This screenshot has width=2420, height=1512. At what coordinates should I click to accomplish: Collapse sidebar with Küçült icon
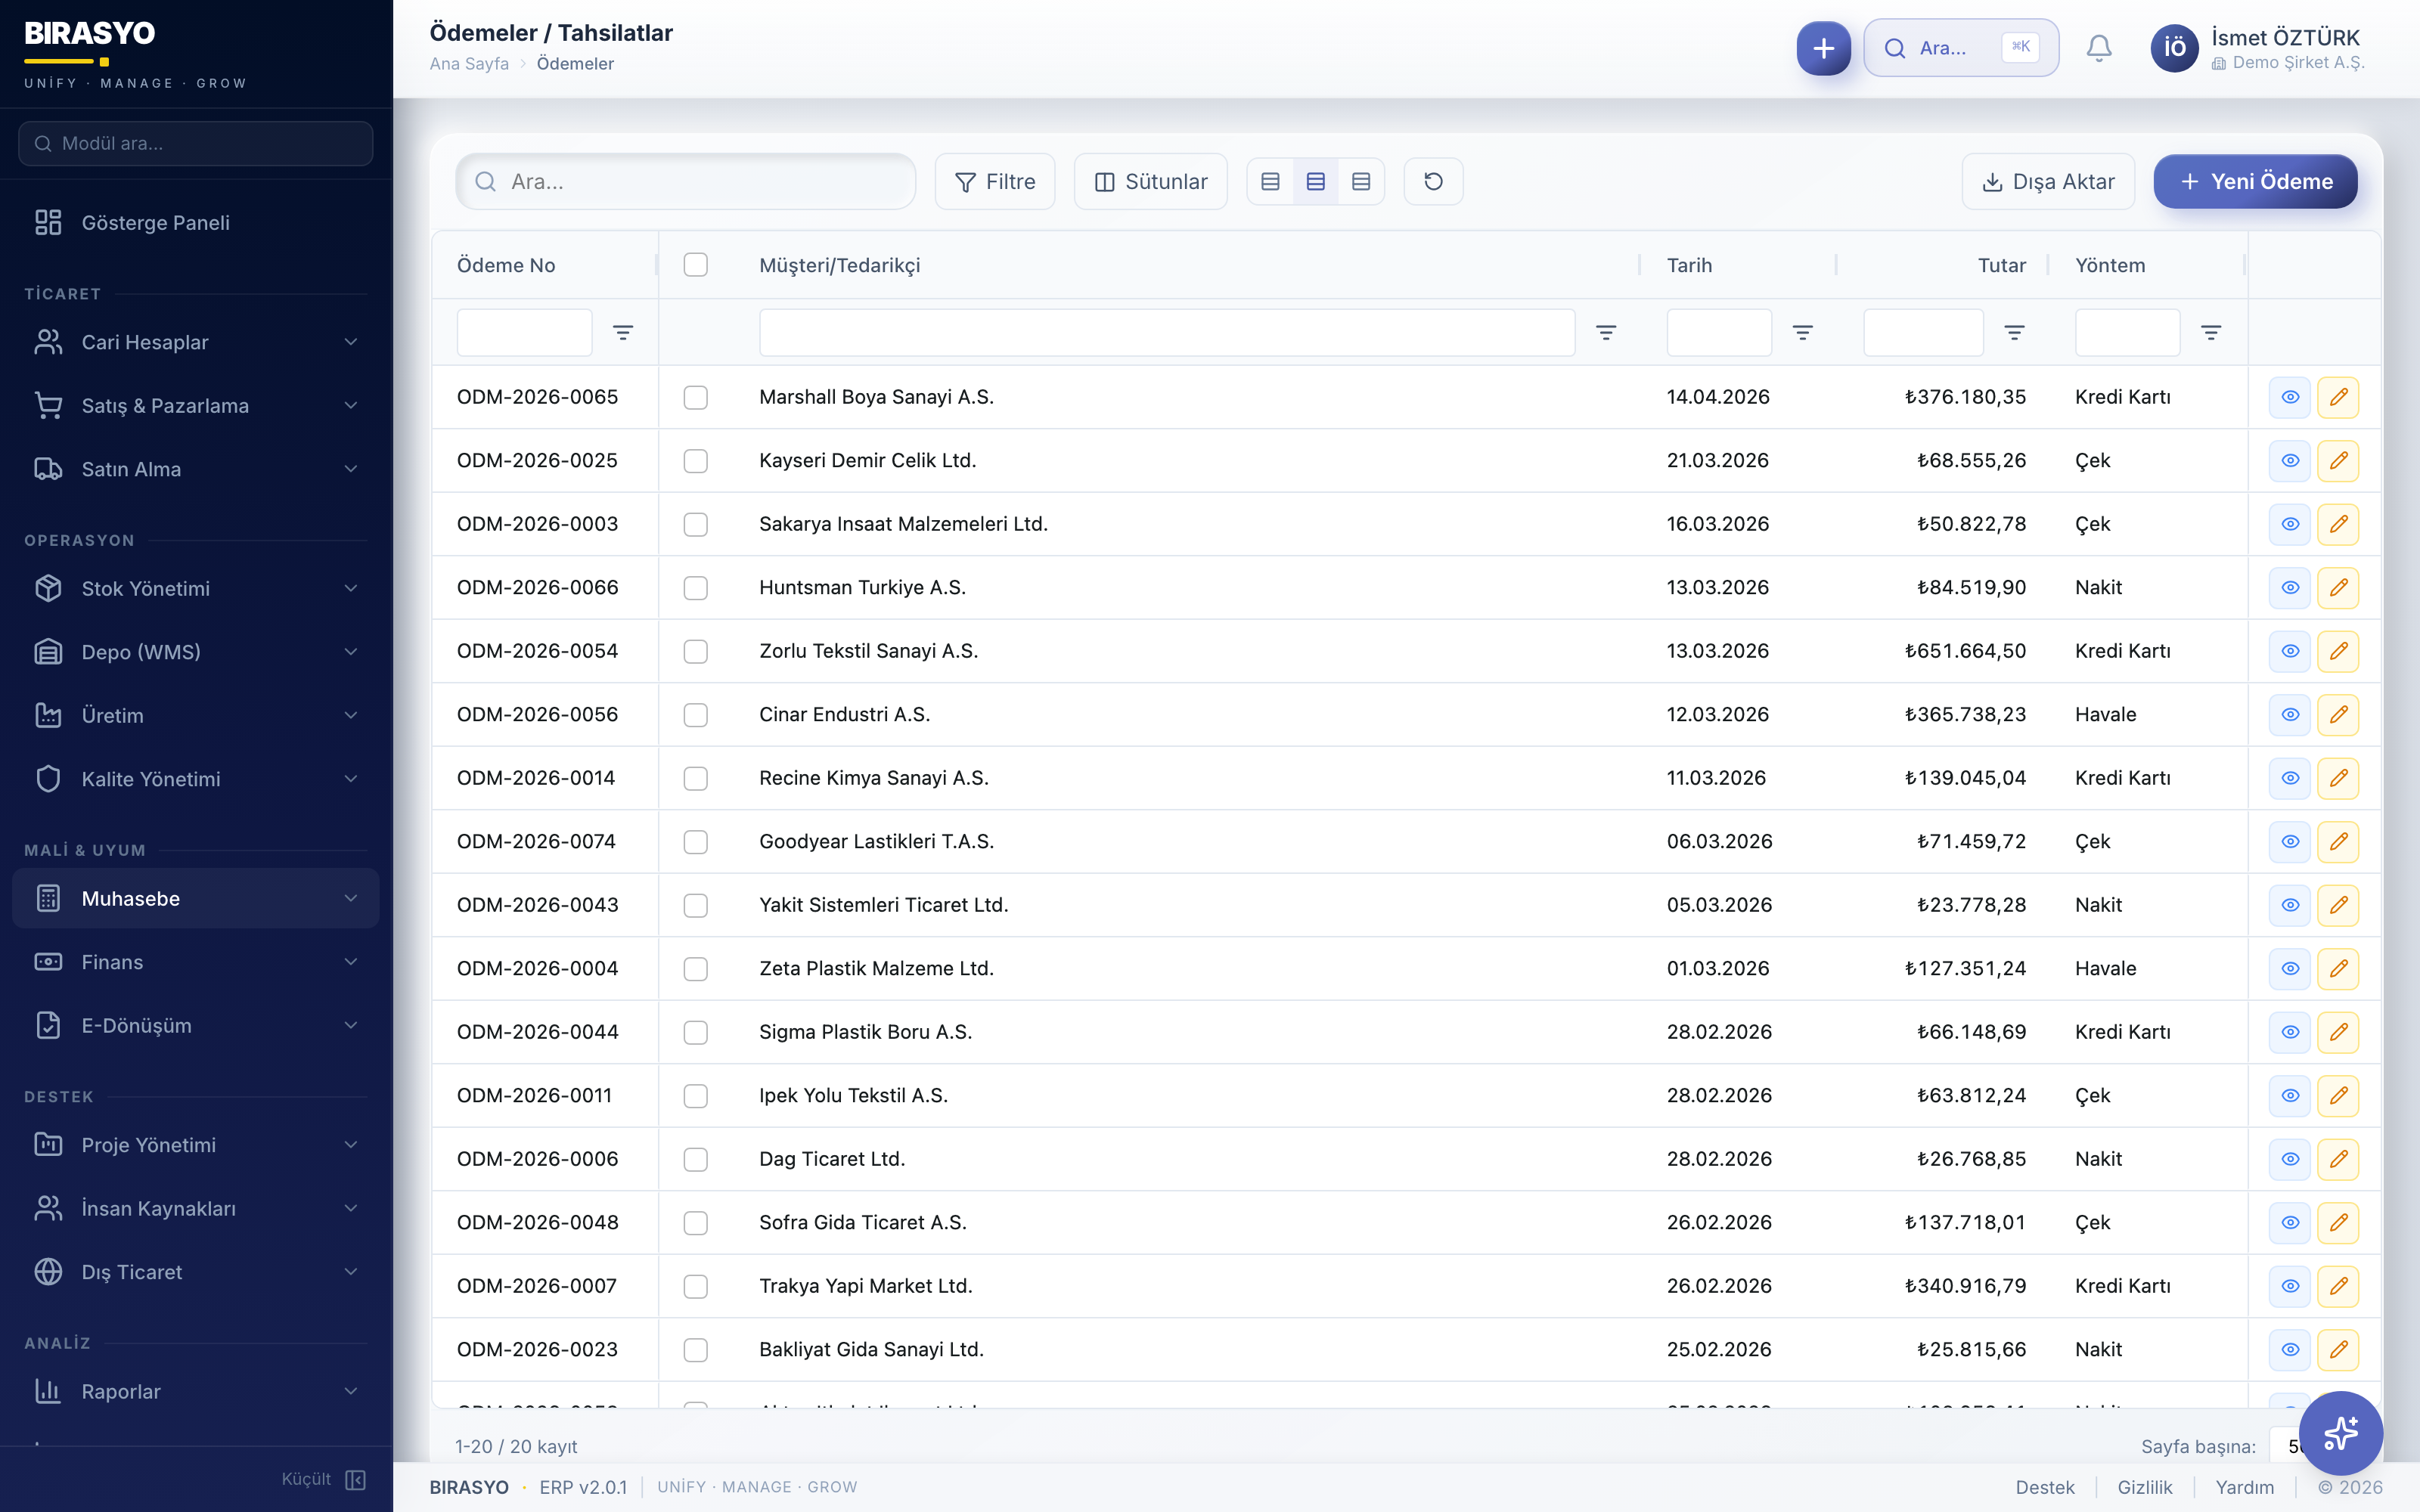(x=355, y=1479)
